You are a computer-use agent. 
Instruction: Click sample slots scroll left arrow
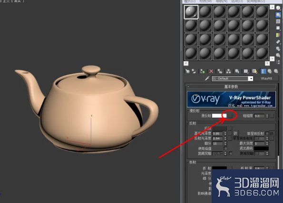(x=186, y=63)
